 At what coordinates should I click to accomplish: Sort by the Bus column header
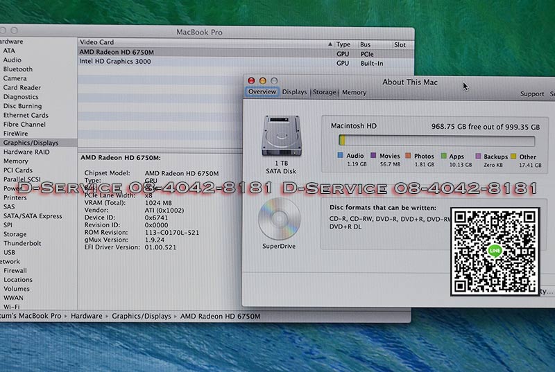point(366,44)
